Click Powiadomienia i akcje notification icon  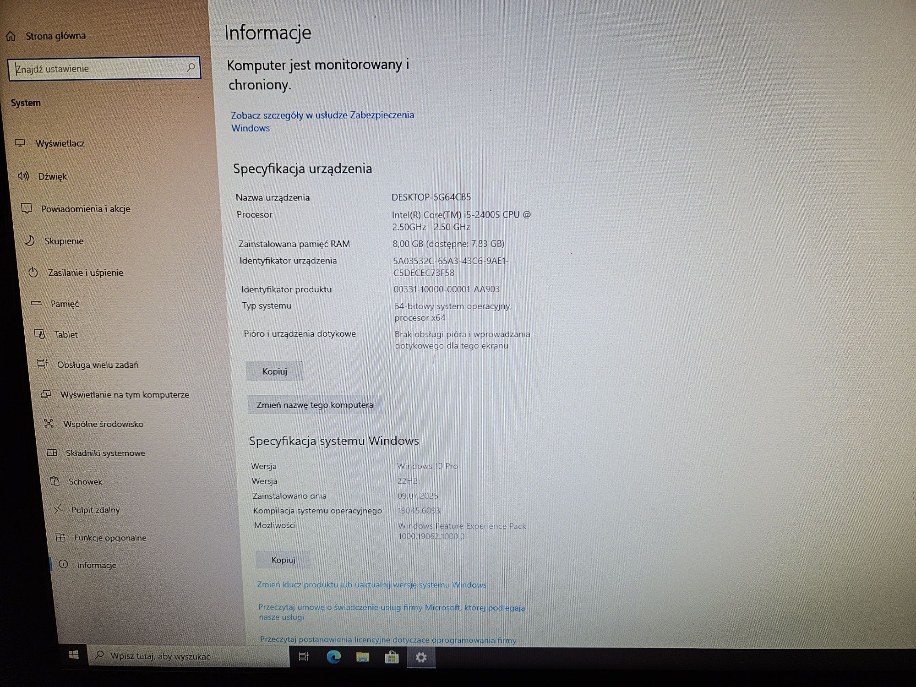pos(27,209)
